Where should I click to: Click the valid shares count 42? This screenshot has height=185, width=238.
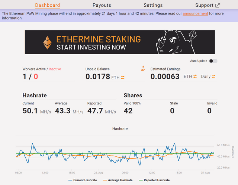click(x=128, y=111)
